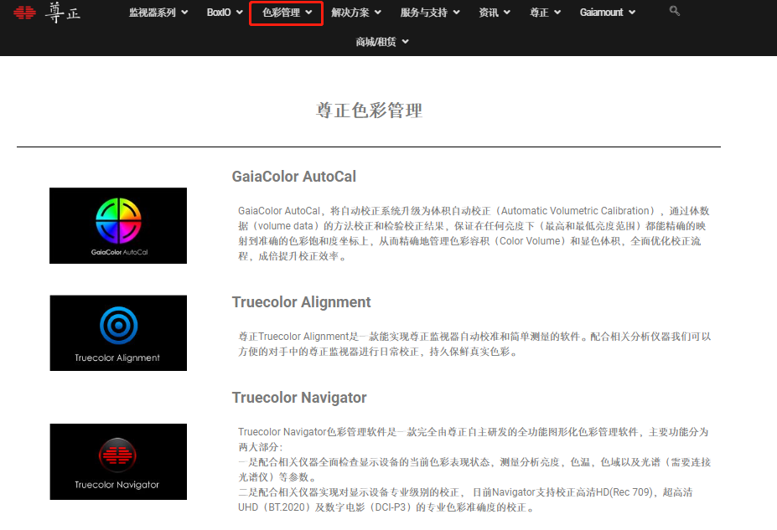
Task: Click the Truecolor Alignment heading link
Action: coord(301,302)
